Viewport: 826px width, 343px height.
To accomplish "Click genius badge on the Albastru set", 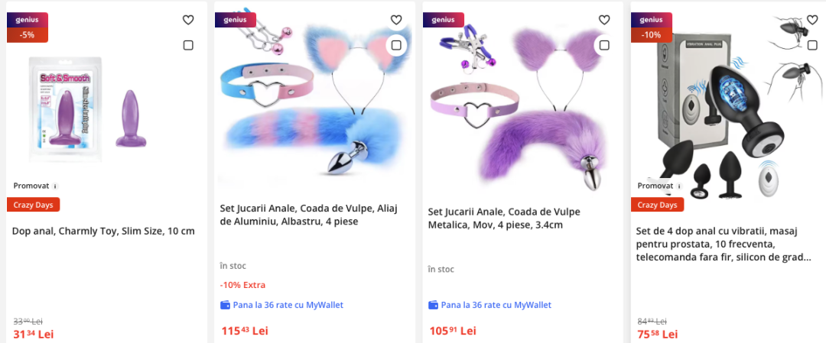I will click(x=236, y=20).
